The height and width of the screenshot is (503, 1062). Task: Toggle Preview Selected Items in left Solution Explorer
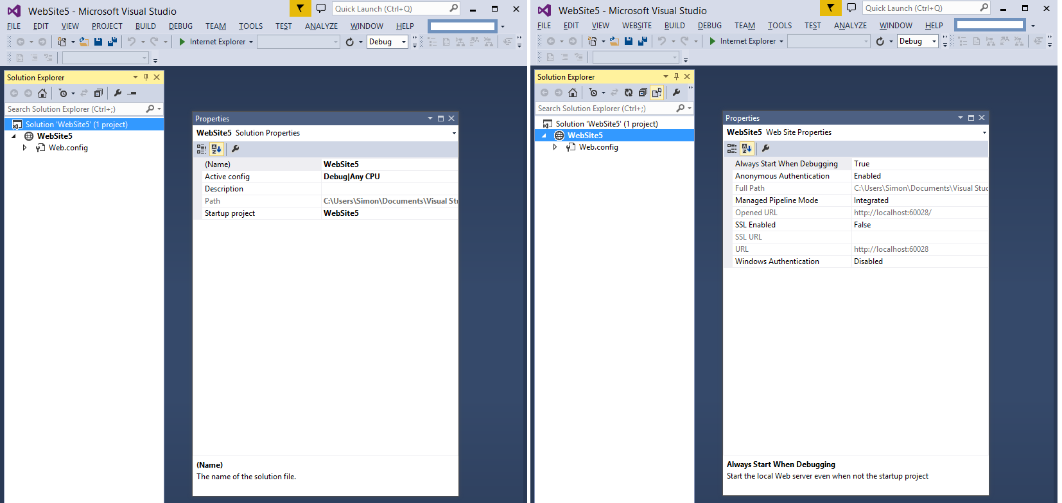click(132, 93)
